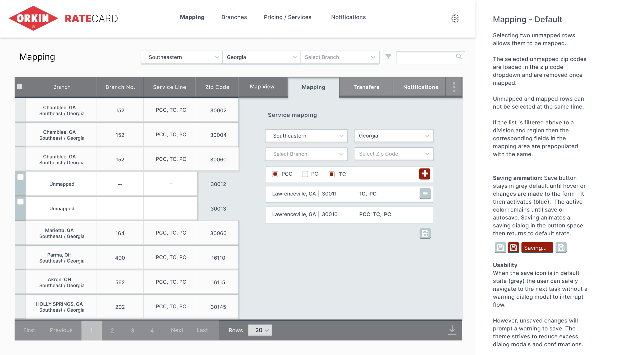Uncheck the PCC service checkbox
Viewport: 634px width, 355px height.
(x=275, y=174)
